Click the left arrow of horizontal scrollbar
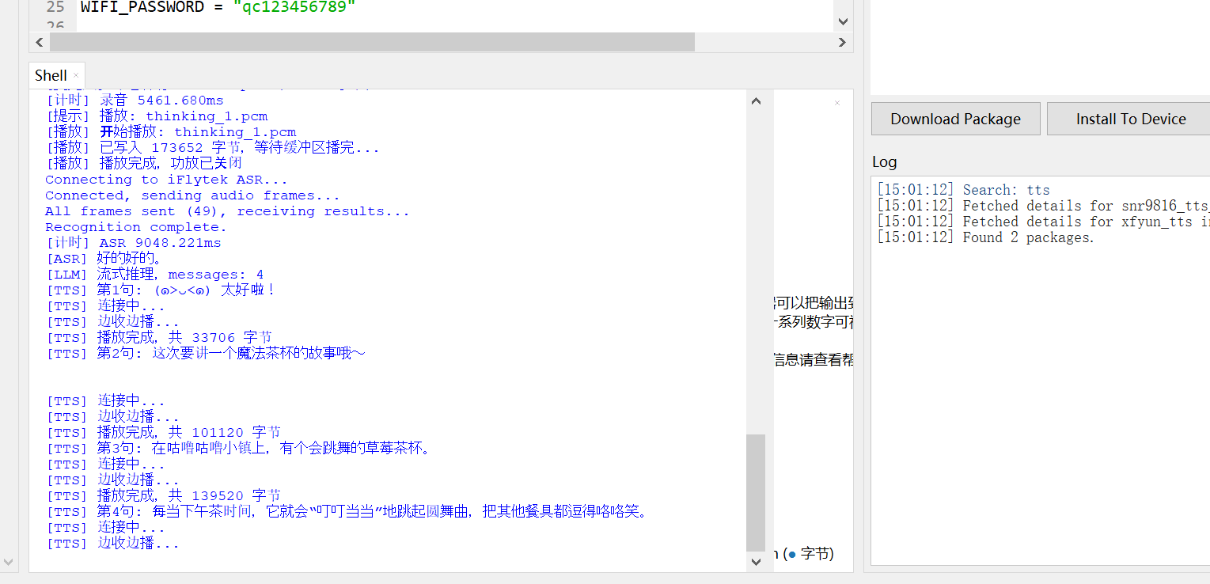 pyautogui.click(x=39, y=42)
